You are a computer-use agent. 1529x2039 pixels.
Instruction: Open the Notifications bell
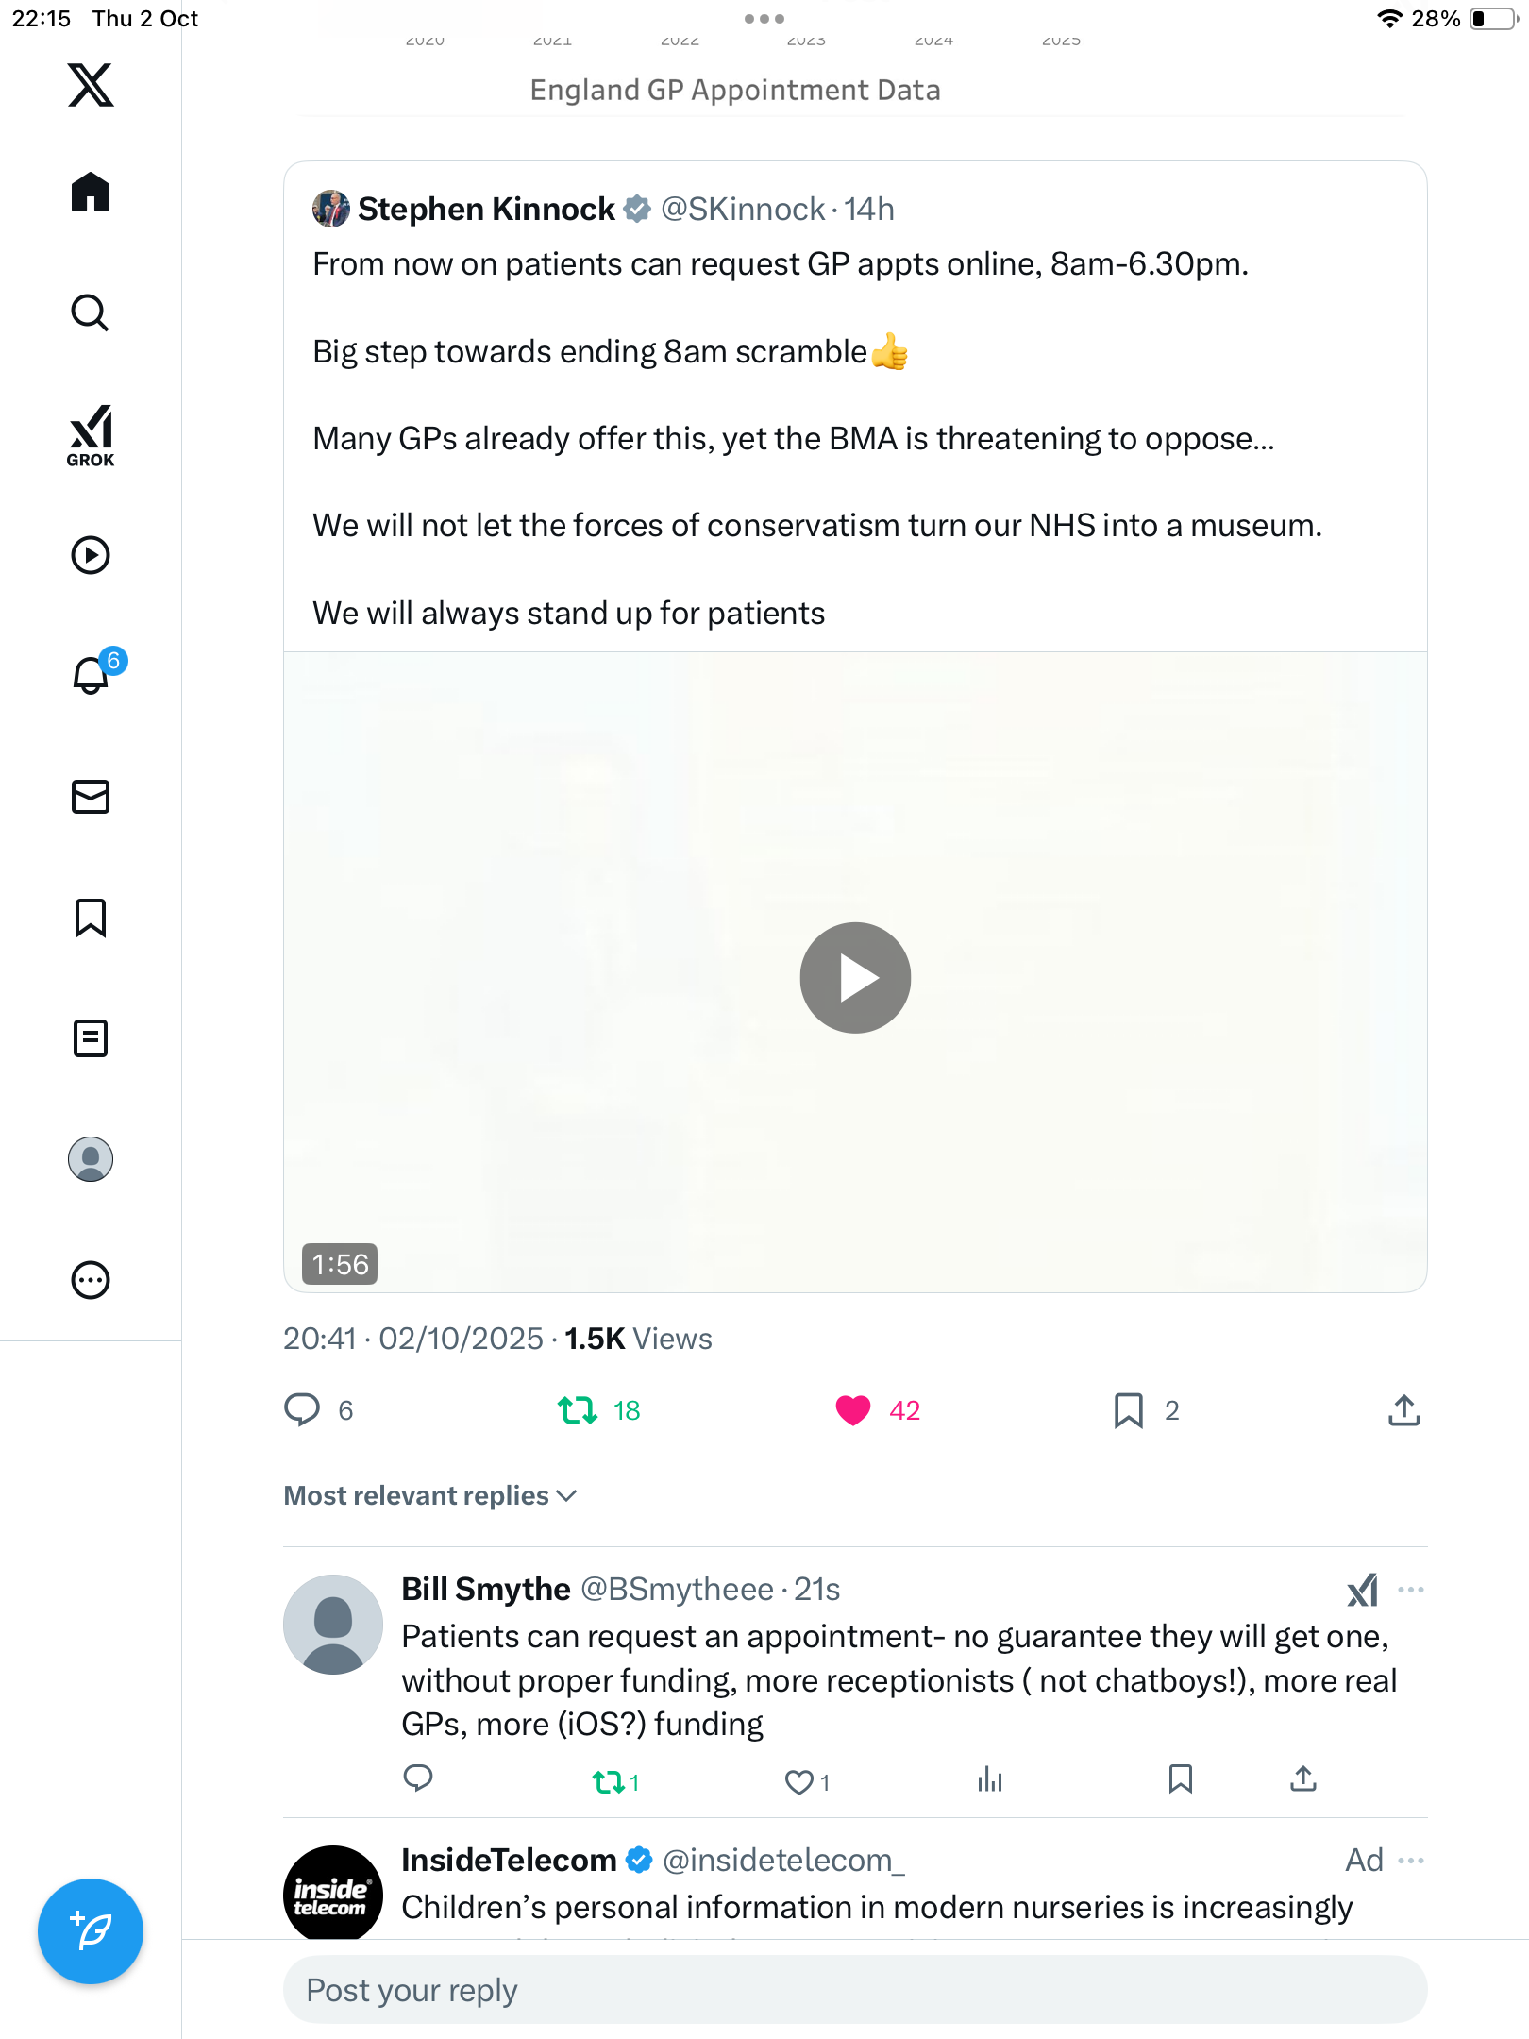(x=91, y=675)
